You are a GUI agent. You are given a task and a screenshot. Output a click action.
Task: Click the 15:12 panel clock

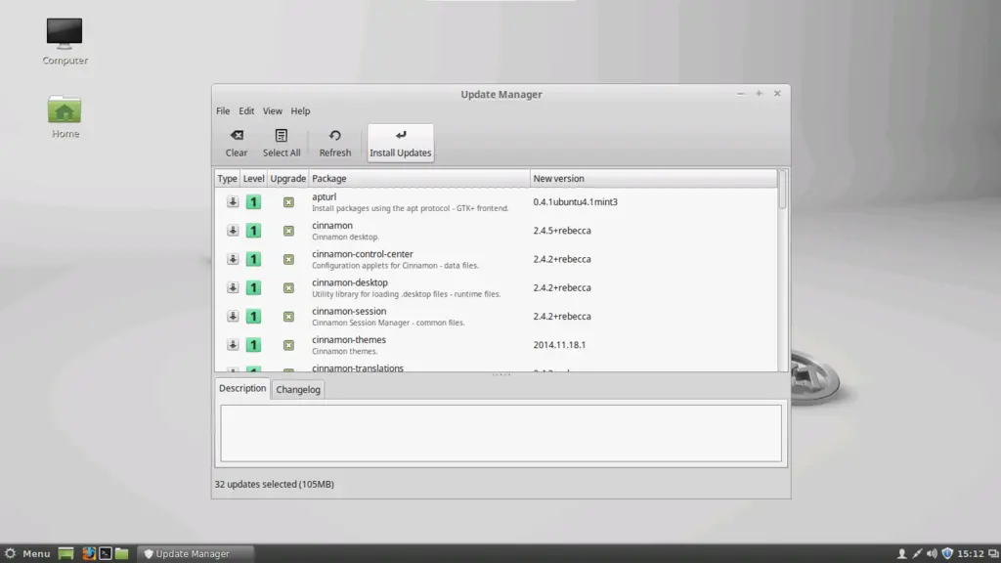click(971, 554)
